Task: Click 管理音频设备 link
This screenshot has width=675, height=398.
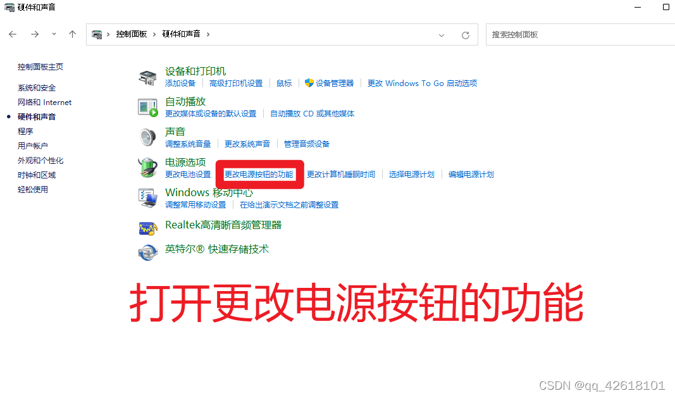Action: click(x=307, y=144)
